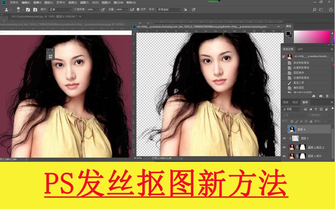
Task: Pick a color in the pink color field
Action: click(312, 37)
